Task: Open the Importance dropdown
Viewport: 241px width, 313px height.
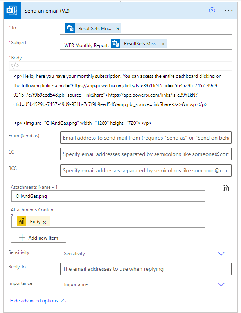Action: point(146,284)
